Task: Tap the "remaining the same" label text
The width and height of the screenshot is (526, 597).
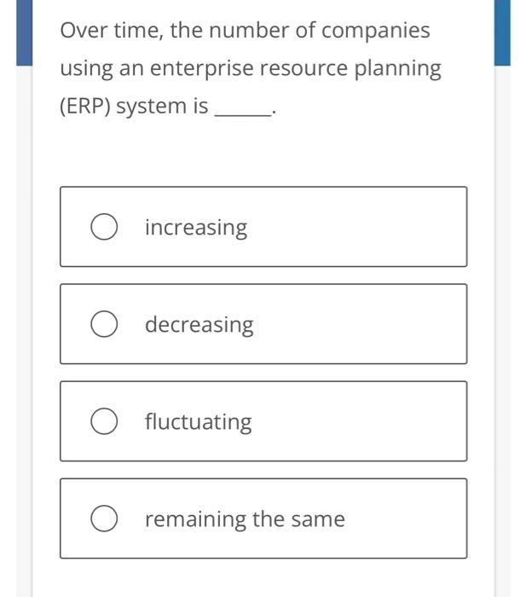Action: point(245,519)
